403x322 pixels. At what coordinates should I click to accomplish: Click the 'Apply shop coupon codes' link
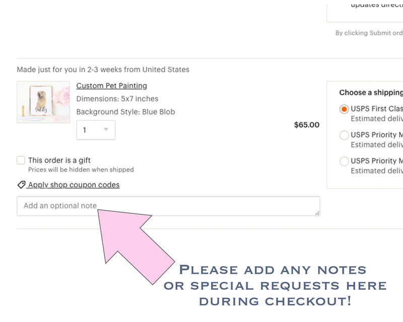[x=74, y=185]
